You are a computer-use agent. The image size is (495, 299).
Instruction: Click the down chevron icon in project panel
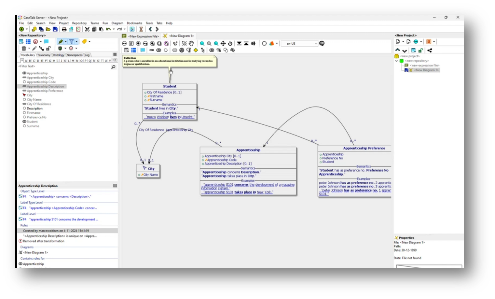(405, 50)
